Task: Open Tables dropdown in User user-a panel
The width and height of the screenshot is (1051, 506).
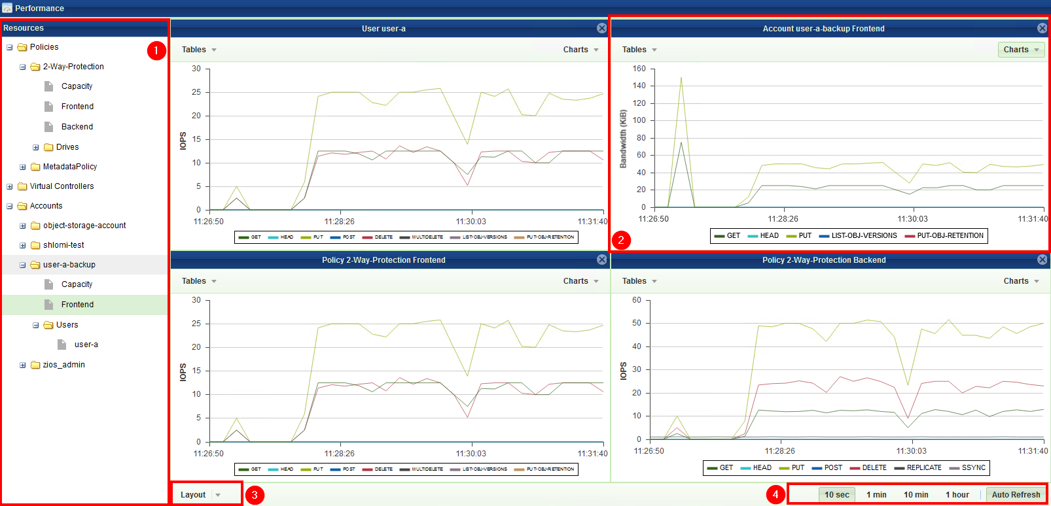Action: click(199, 50)
